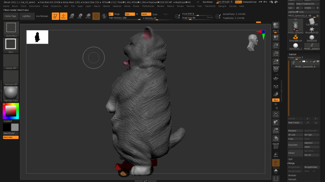Toggle the Rgb paint channel
The height and width of the screenshot is (182, 325).
130,14
